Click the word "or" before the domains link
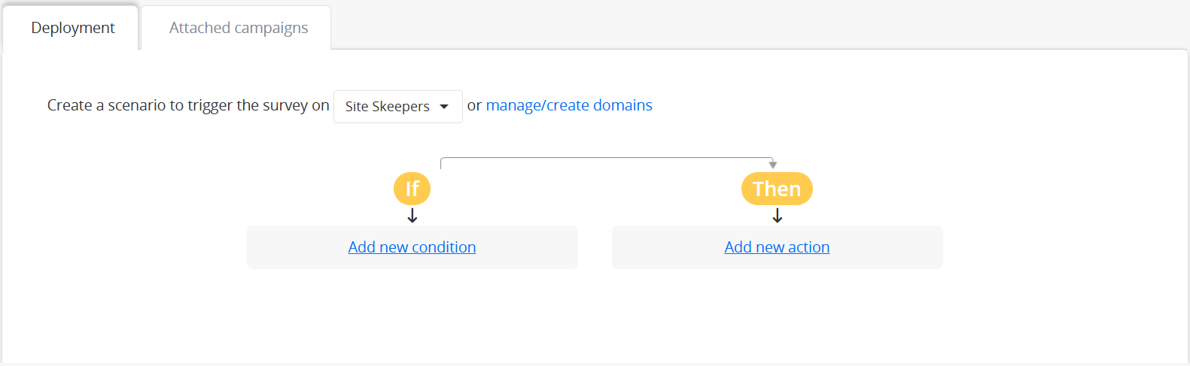 (474, 105)
